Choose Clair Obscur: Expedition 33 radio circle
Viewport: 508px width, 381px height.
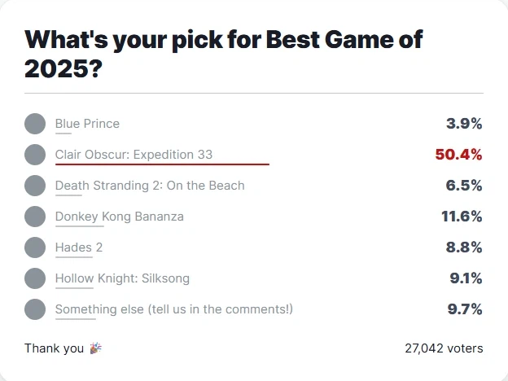(x=35, y=155)
